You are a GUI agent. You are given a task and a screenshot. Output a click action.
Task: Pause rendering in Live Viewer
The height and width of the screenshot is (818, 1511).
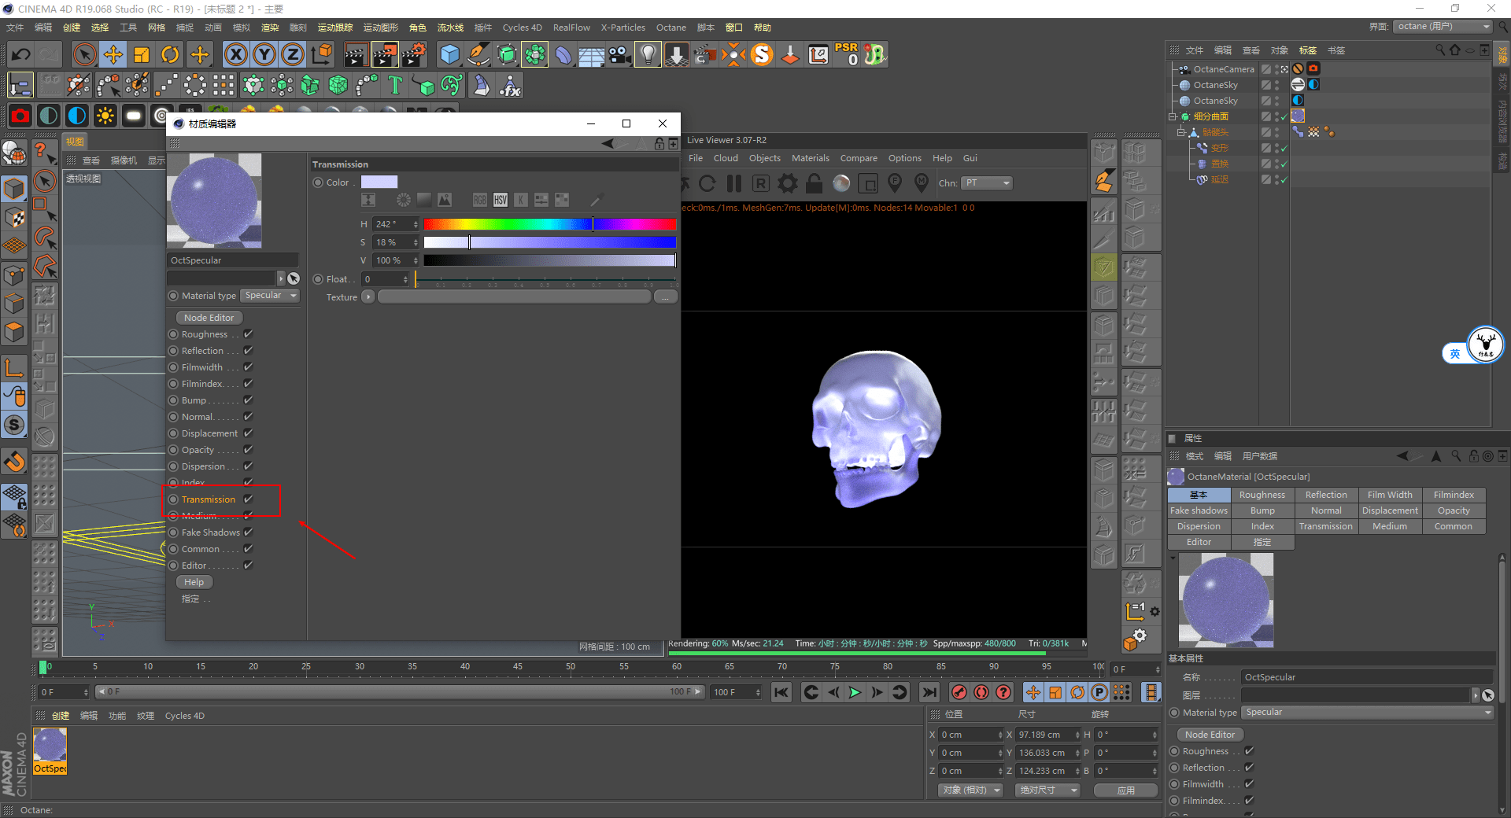tap(734, 183)
